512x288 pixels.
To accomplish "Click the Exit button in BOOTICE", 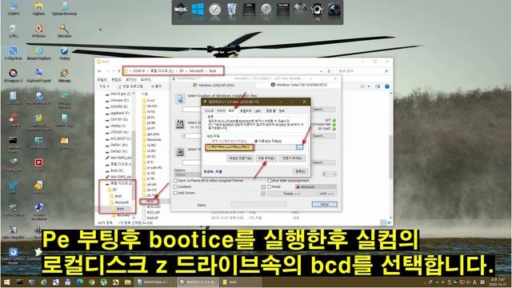I will (x=299, y=171).
